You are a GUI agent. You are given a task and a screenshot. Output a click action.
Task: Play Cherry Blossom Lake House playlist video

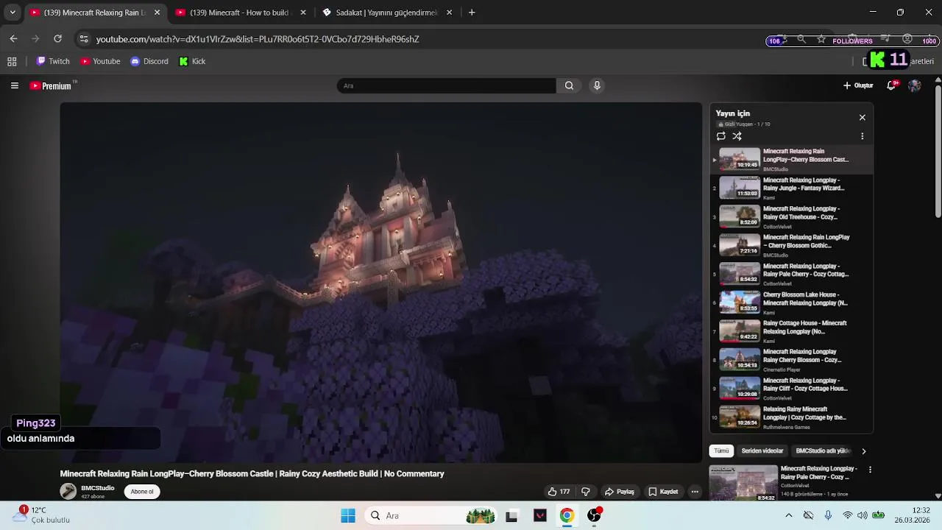pos(791,303)
